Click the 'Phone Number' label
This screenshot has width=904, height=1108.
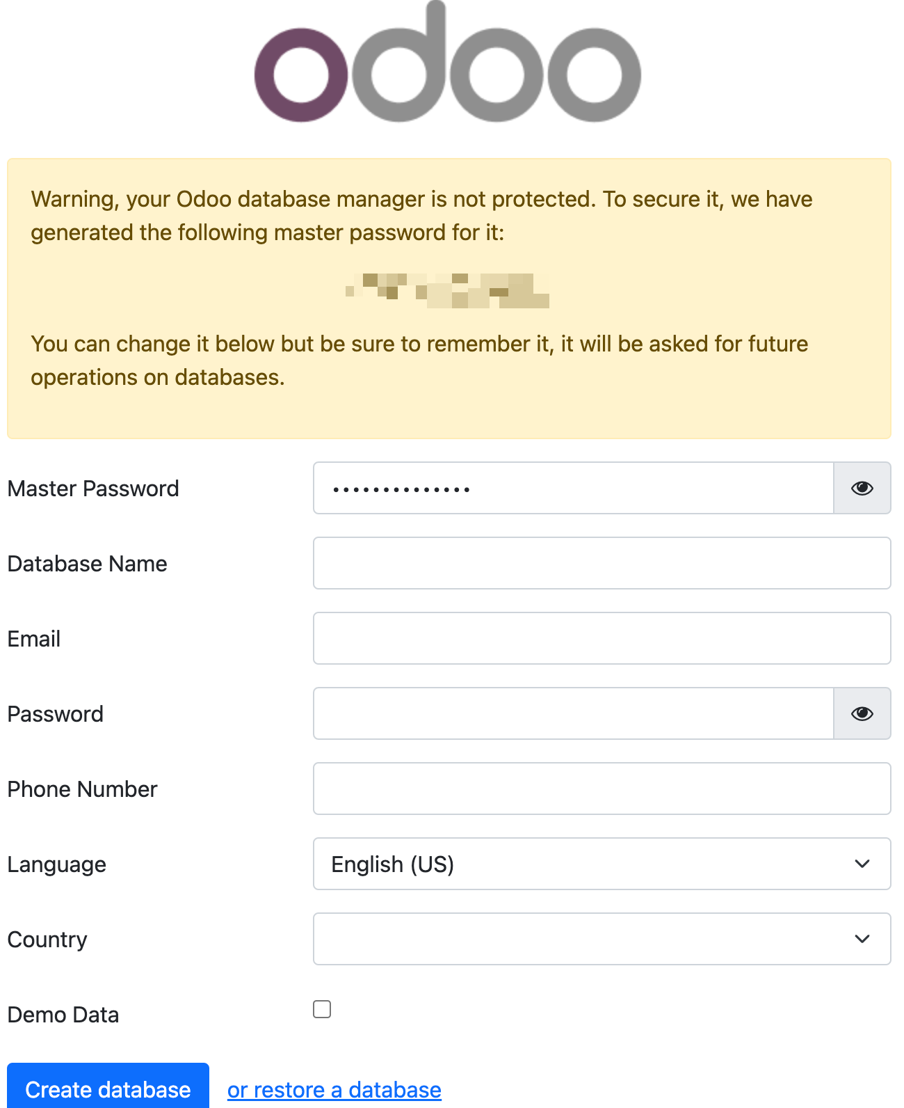tap(82, 789)
